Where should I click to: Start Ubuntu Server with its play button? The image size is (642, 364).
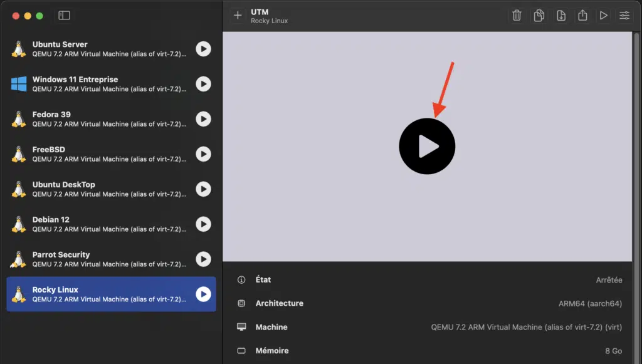point(203,49)
